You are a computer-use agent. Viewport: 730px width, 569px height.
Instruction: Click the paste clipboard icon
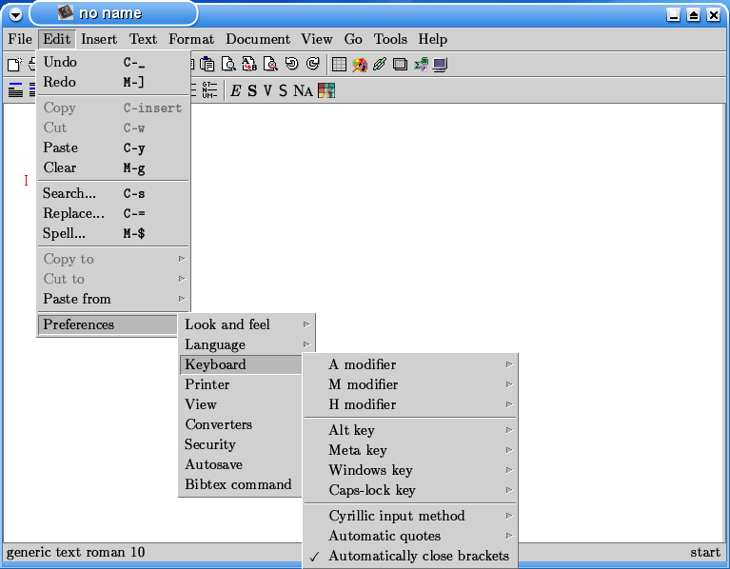207,64
